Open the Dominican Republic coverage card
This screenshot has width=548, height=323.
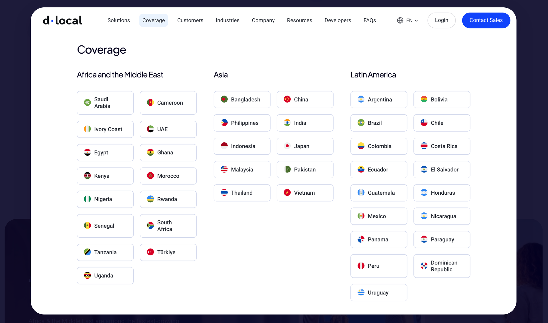click(442, 266)
